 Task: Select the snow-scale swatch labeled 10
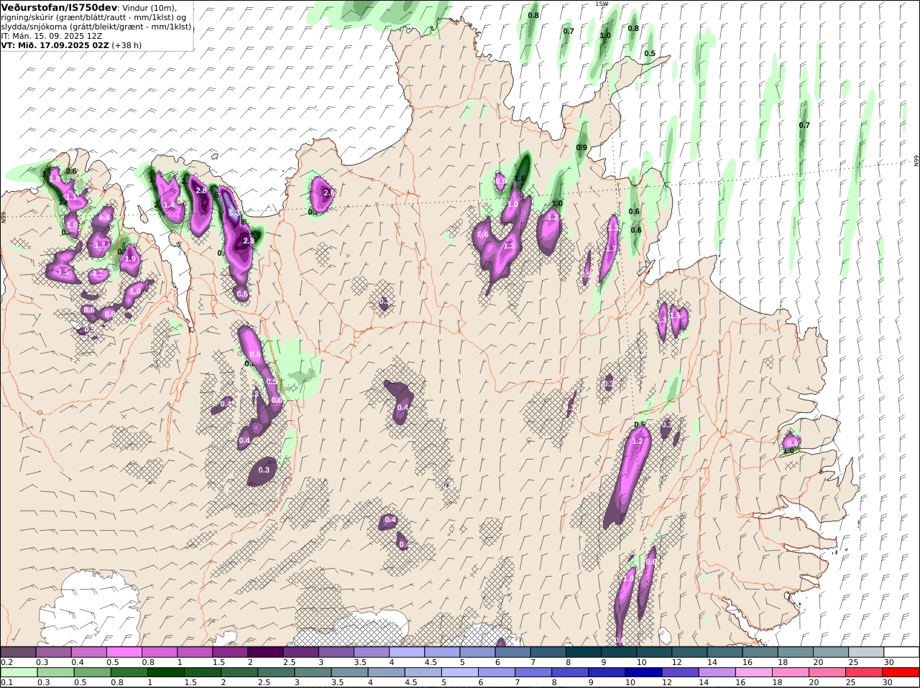654,652
